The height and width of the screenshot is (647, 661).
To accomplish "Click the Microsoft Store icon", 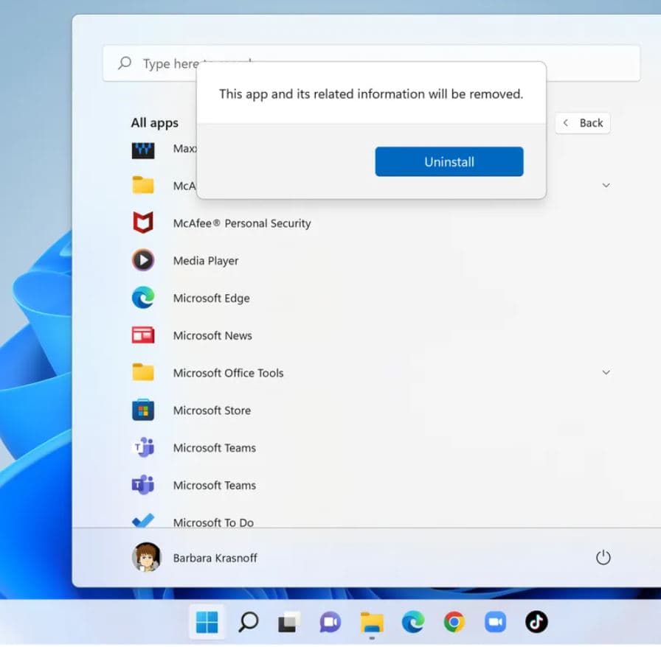I will (x=143, y=410).
